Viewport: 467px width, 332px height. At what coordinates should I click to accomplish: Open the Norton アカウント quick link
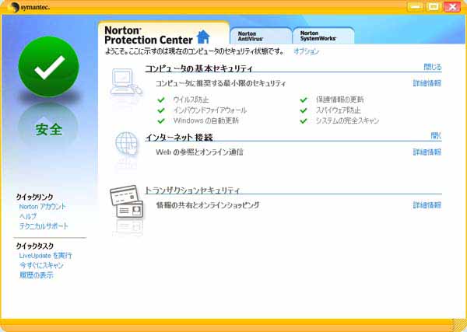coord(42,207)
